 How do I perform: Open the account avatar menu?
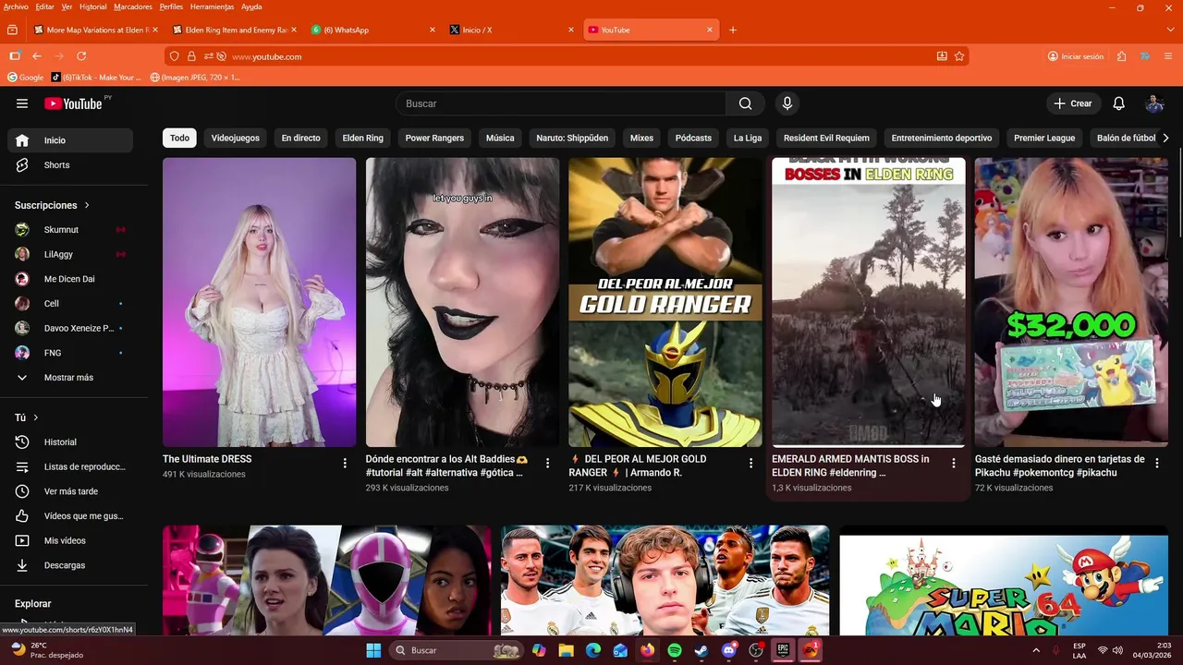pyautogui.click(x=1154, y=103)
